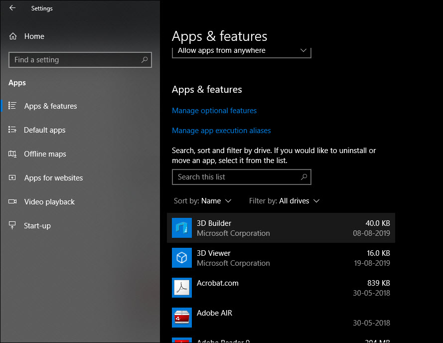Open Video playback settings page
This screenshot has height=343, width=443.
click(x=49, y=202)
